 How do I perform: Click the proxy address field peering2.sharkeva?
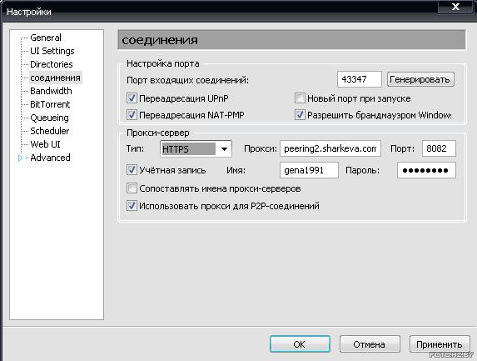[330, 148]
